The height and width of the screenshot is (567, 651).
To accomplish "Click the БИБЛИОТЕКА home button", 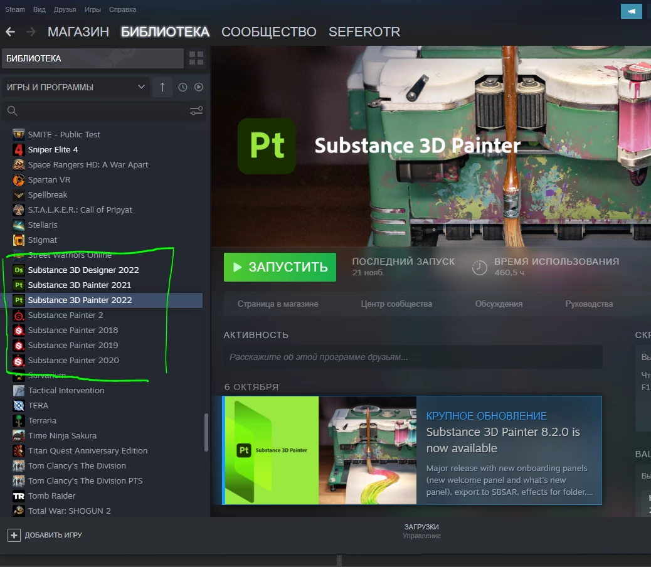I will (93, 58).
